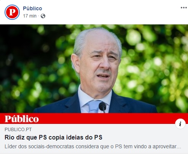Click the microphone in the article photo
Screen dimensions: 188x154
coord(103,107)
